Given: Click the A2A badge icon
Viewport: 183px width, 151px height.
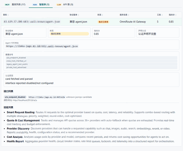Looking at the screenshot, I should (x=35, y=5).
